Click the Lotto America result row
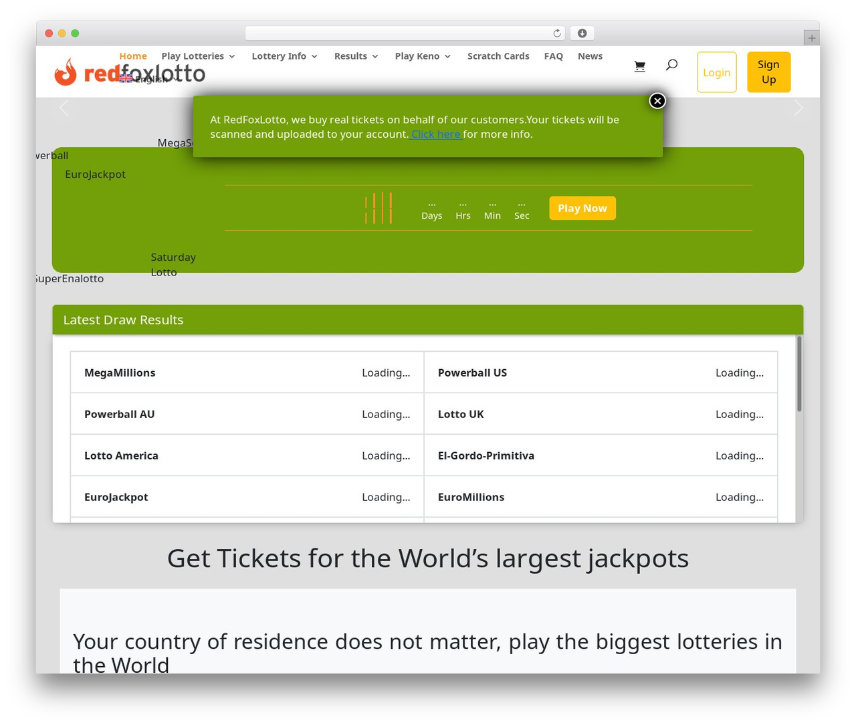856x725 pixels. (x=247, y=455)
